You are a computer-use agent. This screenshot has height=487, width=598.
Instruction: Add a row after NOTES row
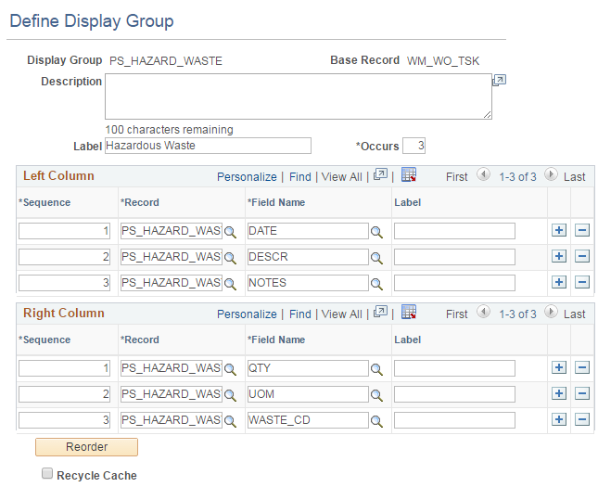(x=559, y=283)
